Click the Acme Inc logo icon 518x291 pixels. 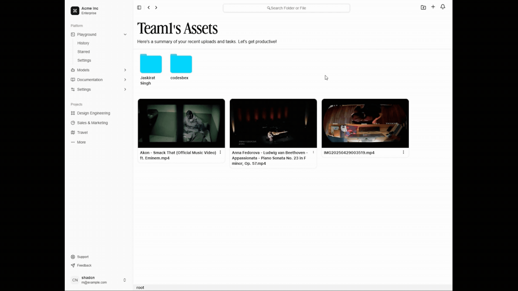click(x=75, y=11)
